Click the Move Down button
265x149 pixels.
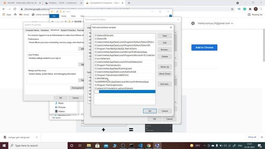pos(165,74)
